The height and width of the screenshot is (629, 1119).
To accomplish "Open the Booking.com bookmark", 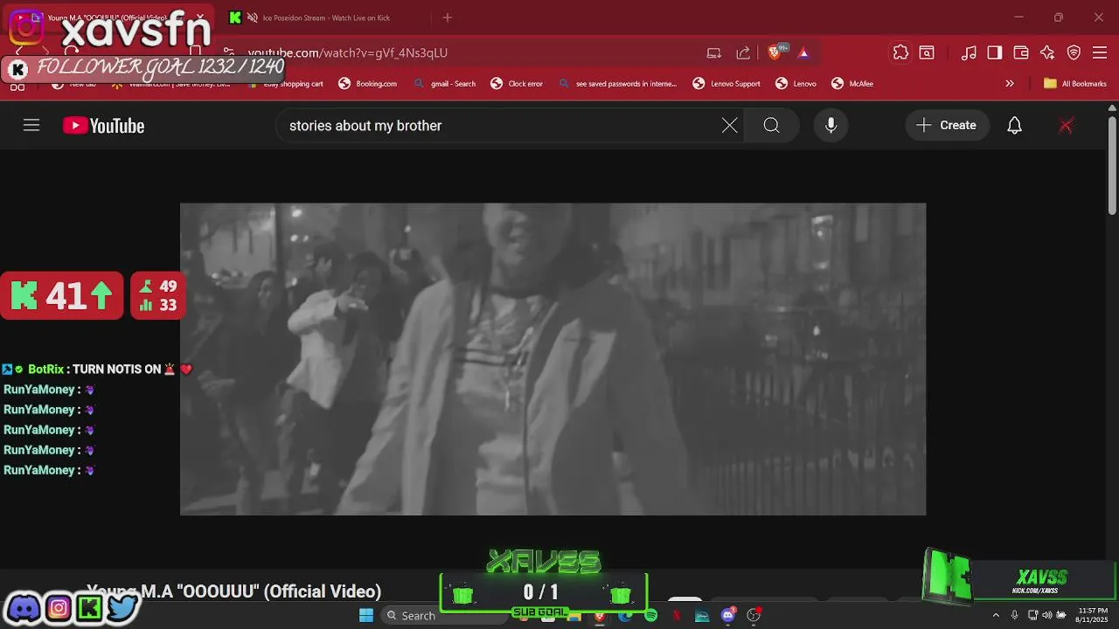I will point(368,84).
